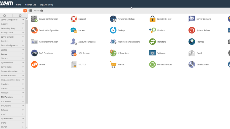This screenshot has height=129, width=230.
Task: Select Account Functions in the sidebar
Action: (12, 75)
